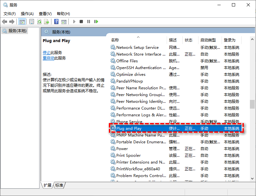Image resolution: width=256 pixels, height=196 pixels.
Task: Open the Properties toolbar icon
Action: [31, 22]
